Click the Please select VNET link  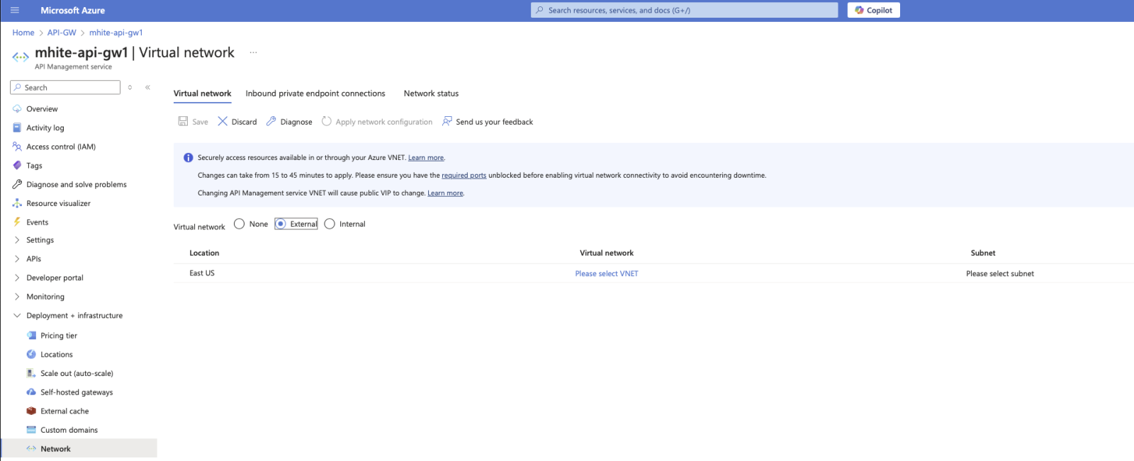[607, 274]
